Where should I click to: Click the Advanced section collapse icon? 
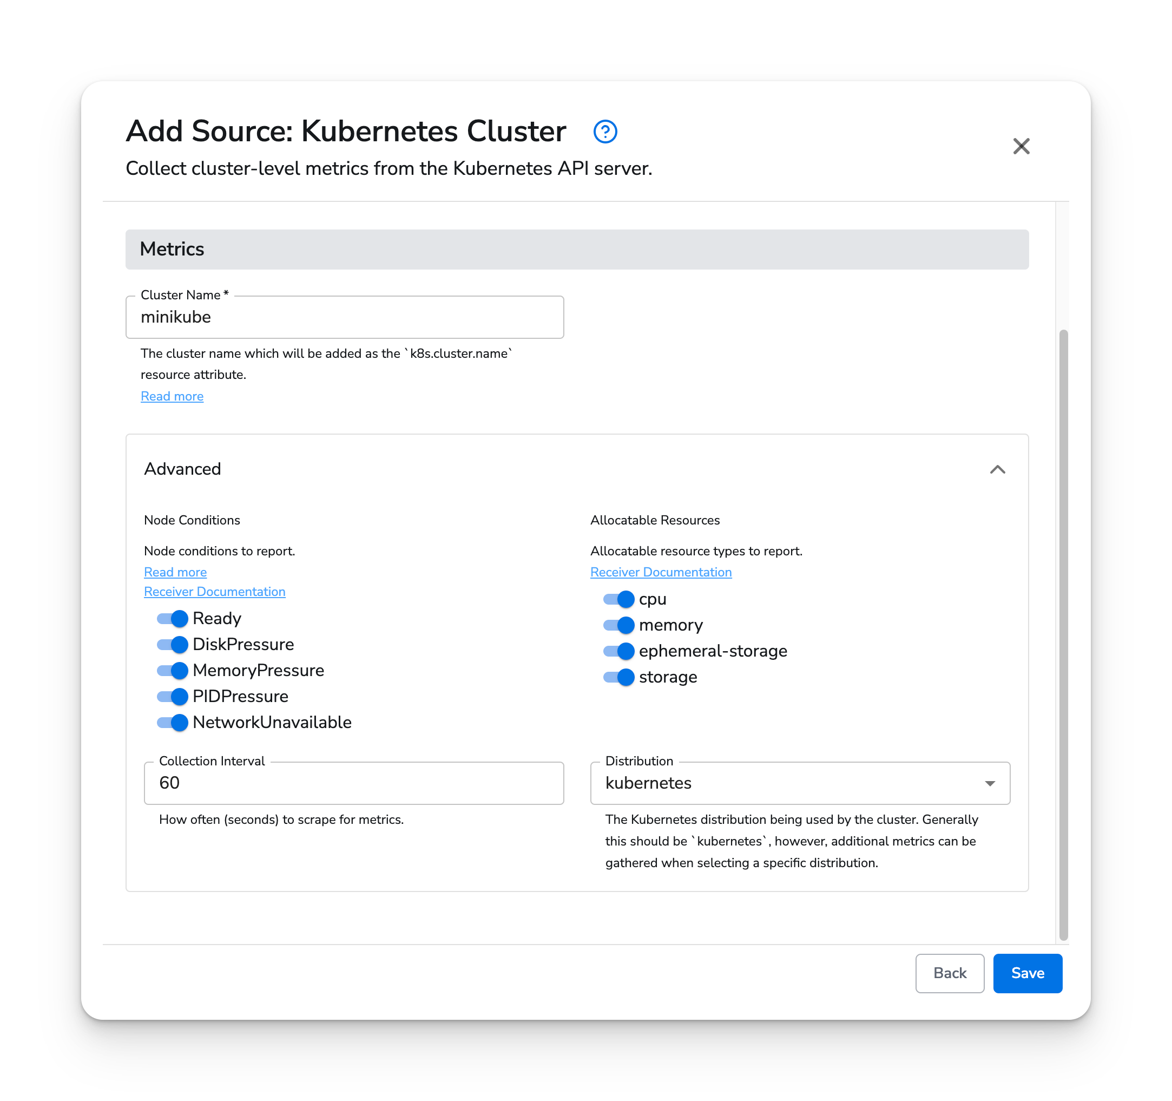click(x=997, y=469)
